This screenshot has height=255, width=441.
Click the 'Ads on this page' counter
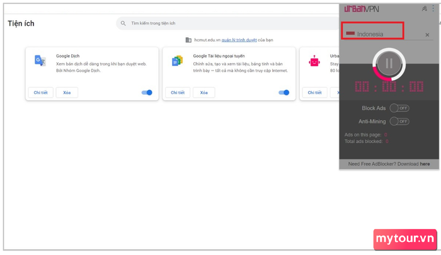(x=365, y=135)
